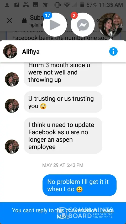Tap avatar beside 'throwing up' message
The height and width of the screenshot is (224, 126).
[12, 79]
